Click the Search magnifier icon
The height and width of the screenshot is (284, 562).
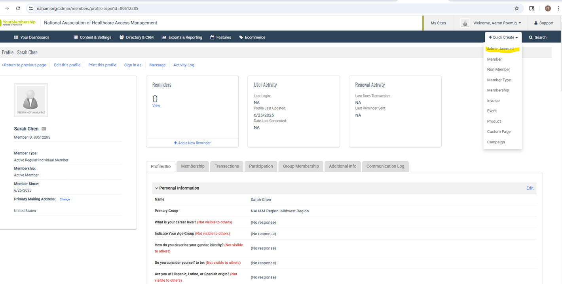[530, 37]
